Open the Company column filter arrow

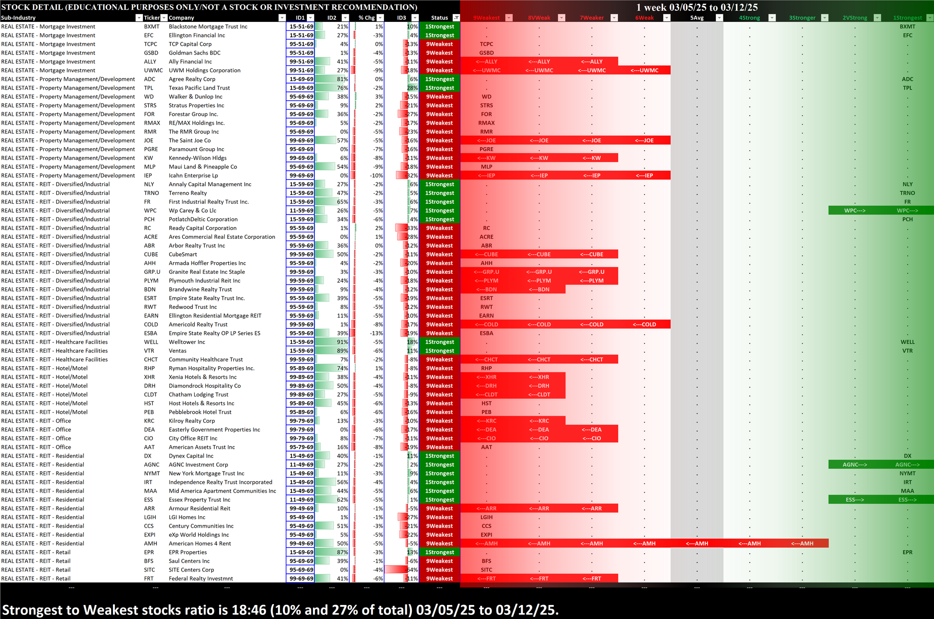point(282,18)
